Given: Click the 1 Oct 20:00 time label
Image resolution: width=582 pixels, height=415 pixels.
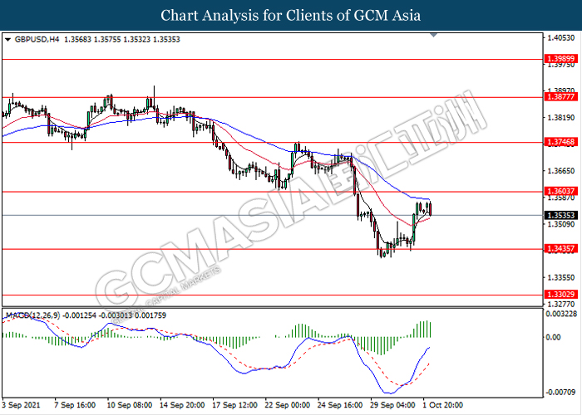Looking at the screenshot, I should point(443,405).
